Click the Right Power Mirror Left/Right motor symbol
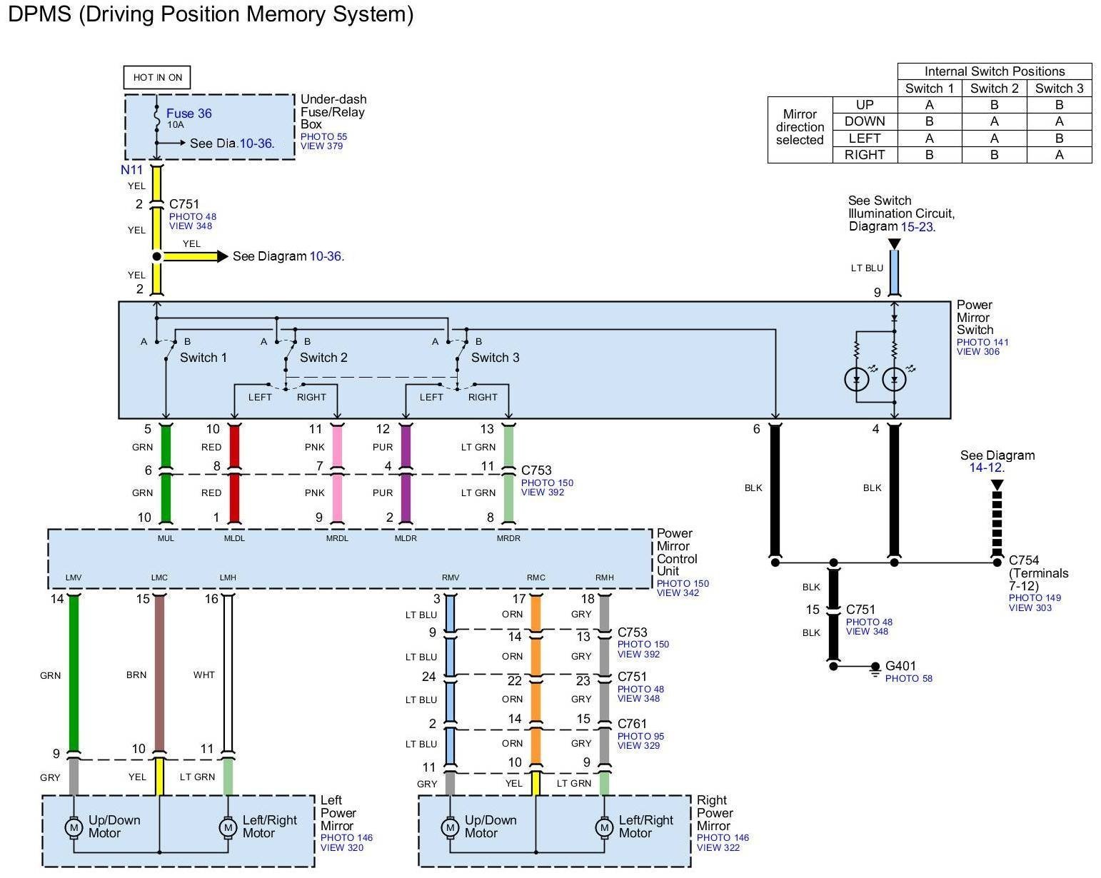This screenshot has height=878, width=1101. click(604, 827)
